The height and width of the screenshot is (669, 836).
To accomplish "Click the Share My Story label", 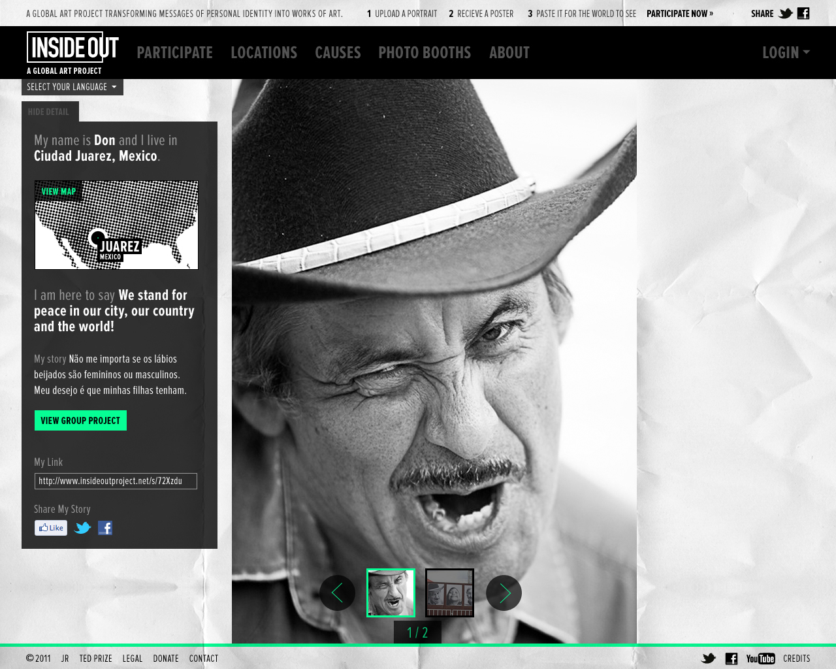I will pyautogui.click(x=62, y=509).
